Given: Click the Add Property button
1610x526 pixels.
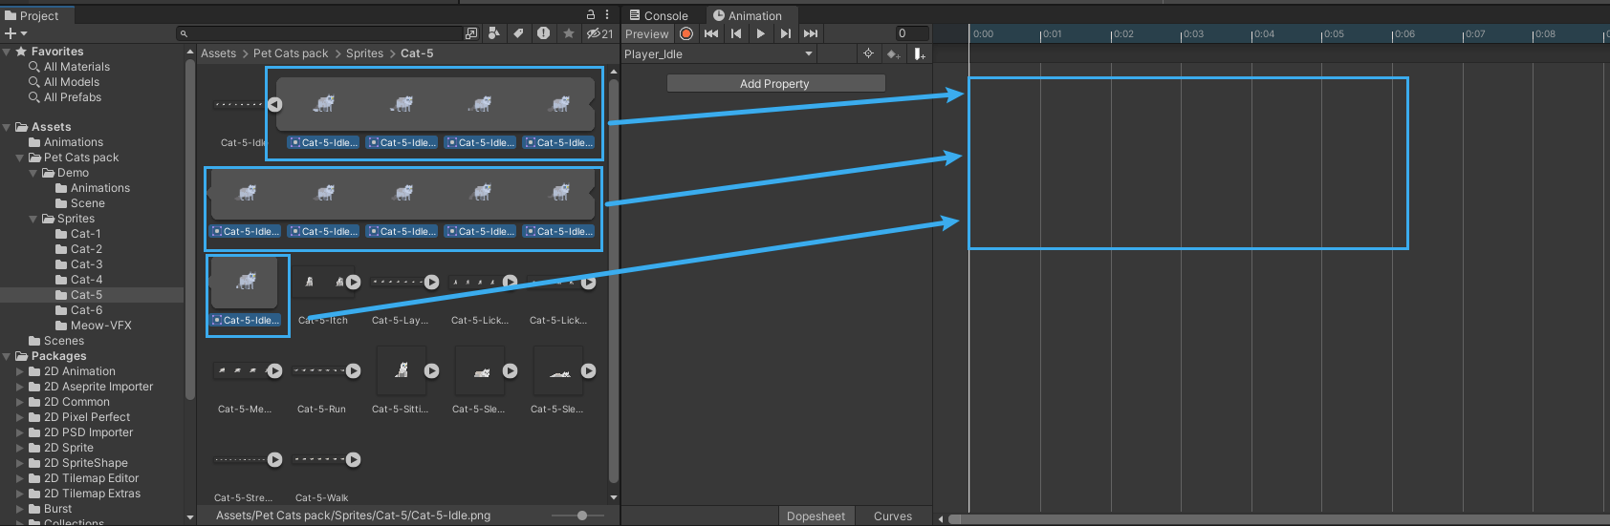Looking at the screenshot, I should tap(774, 84).
